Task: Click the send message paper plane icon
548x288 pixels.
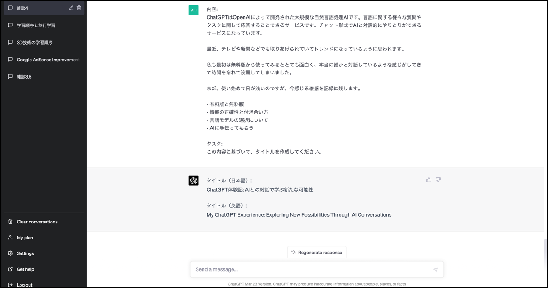Action: pyautogui.click(x=435, y=270)
